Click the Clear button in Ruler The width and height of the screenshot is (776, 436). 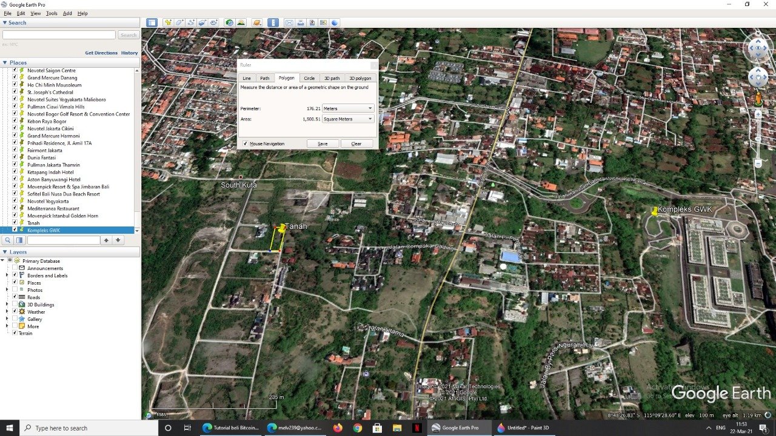click(356, 144)
